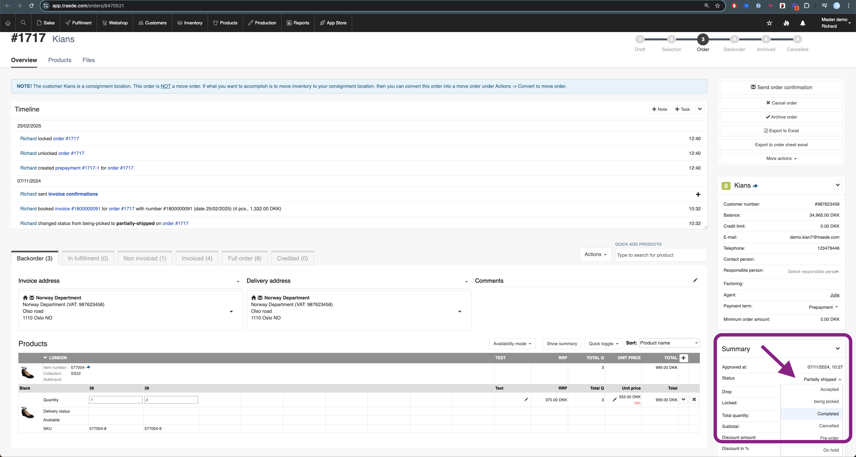Open browser extensions puzzle icon
The width and height of the screenshot is (856, 457).
pyautogui.click(x=807, y=6)
